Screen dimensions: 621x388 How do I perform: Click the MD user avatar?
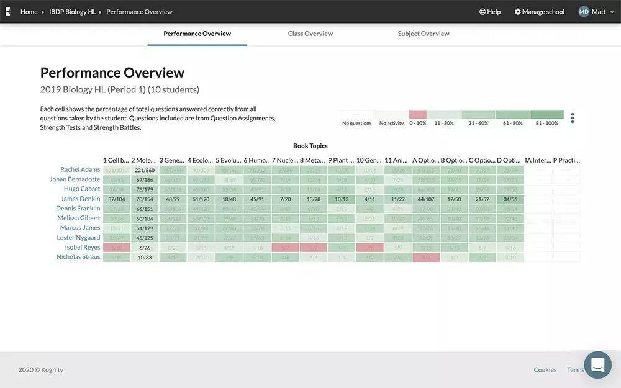pos(584,11)
